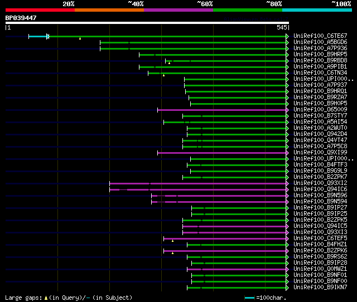Click the yellow gap marker under B9RBD8 bar
This screenshot has height=302, width=357.
click(169, 63)
